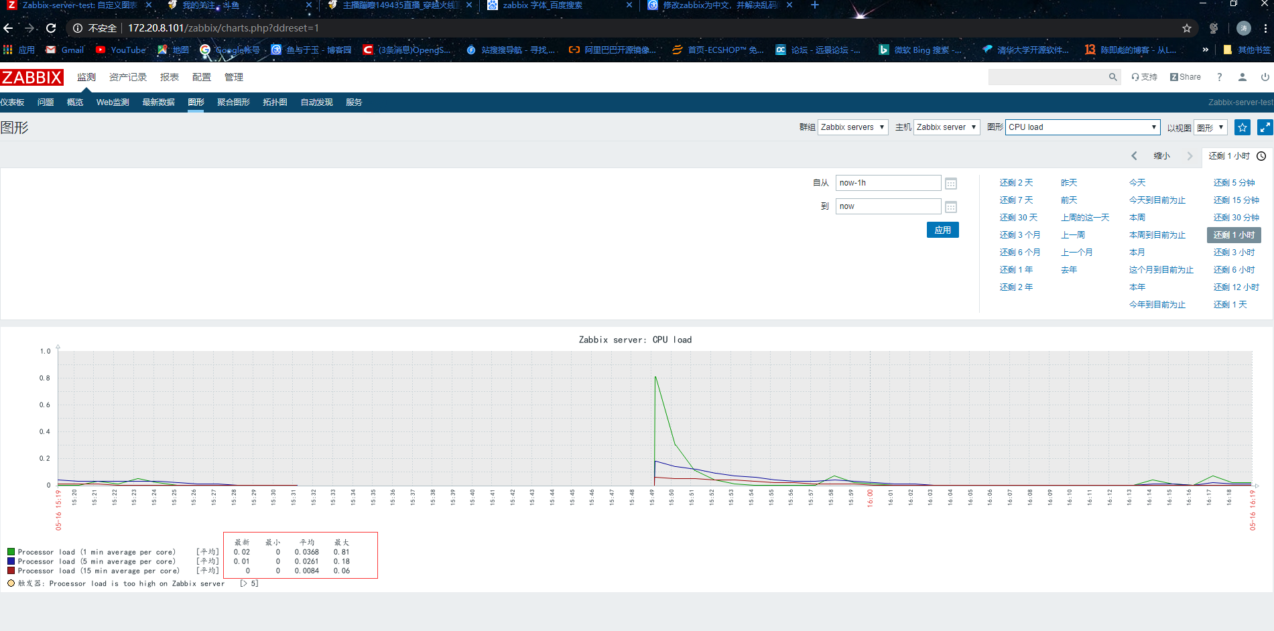Image resolution: width=1274 pixels, height=631 pixels.
Task: Click blue 5 min load legend swatch
Action: 11,561
